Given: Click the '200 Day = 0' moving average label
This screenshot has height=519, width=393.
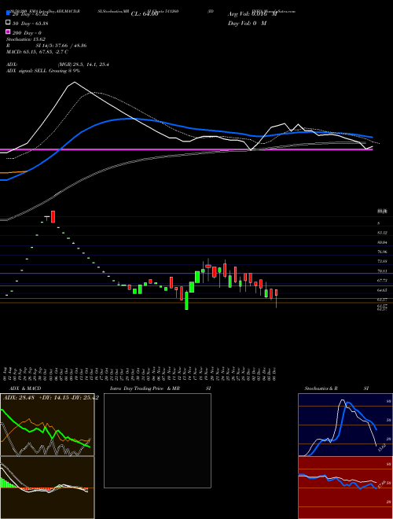Looking at the screenshot, I should click(x=27, y=33).
